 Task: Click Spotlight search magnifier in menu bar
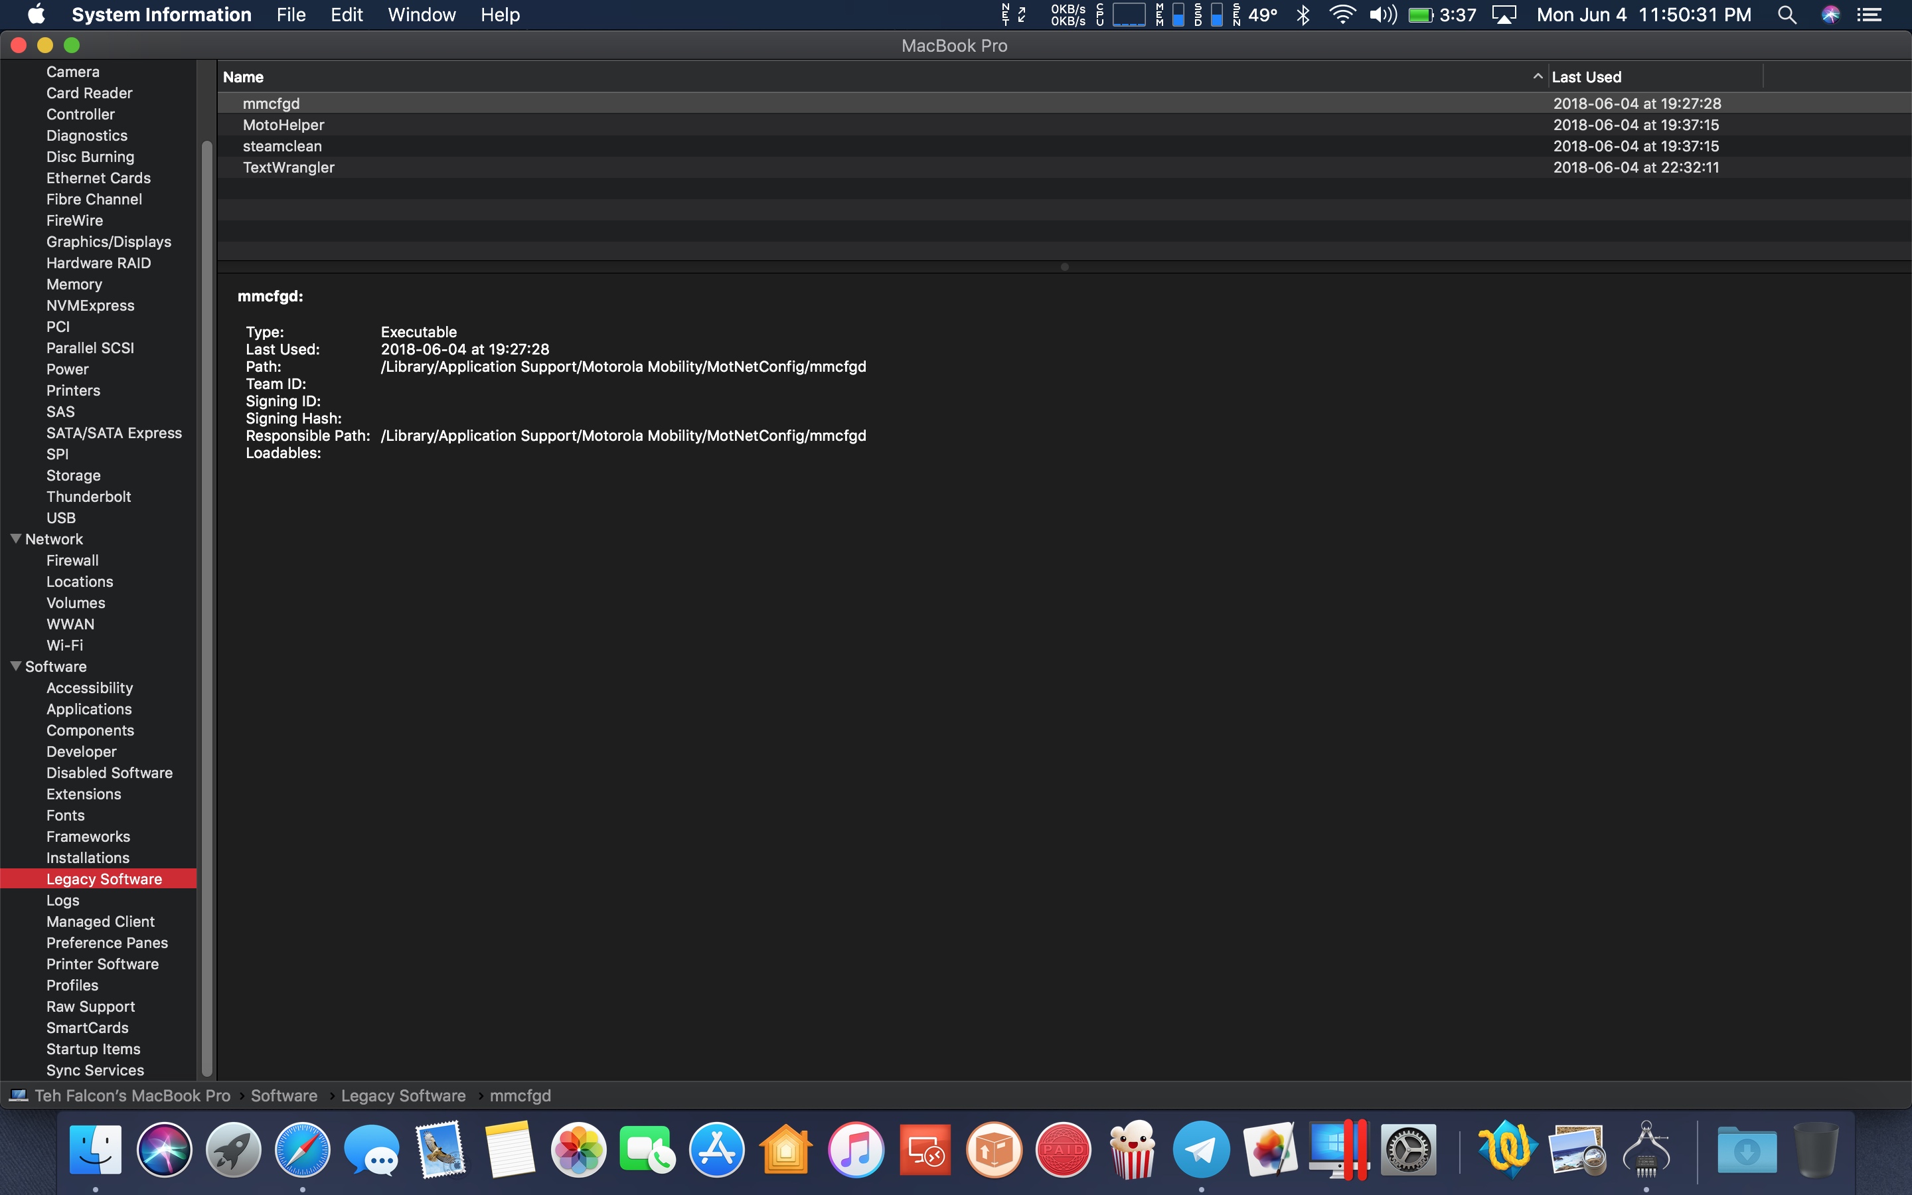point(1787,15)
